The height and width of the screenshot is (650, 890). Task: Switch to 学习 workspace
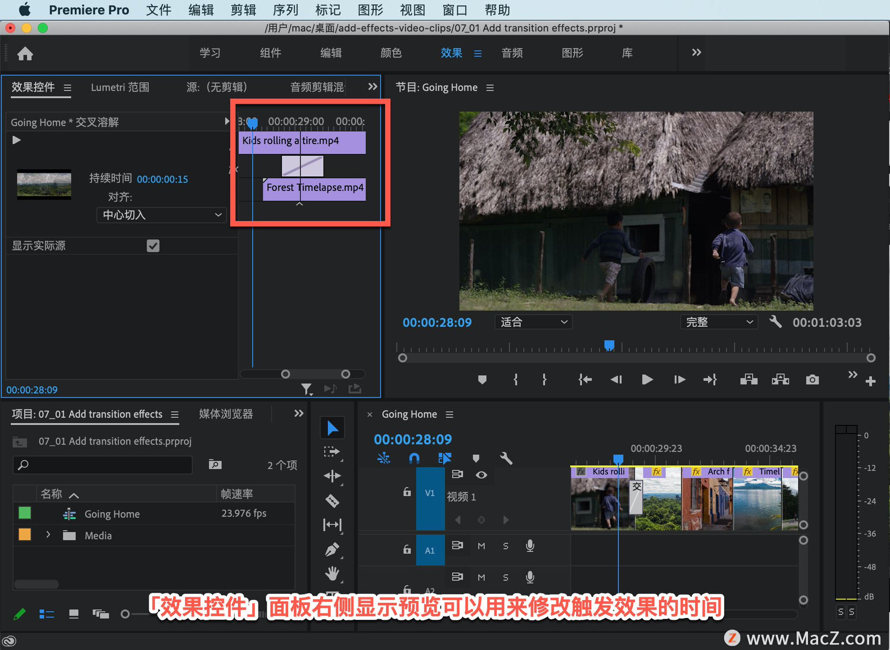(x=210, y=53)
